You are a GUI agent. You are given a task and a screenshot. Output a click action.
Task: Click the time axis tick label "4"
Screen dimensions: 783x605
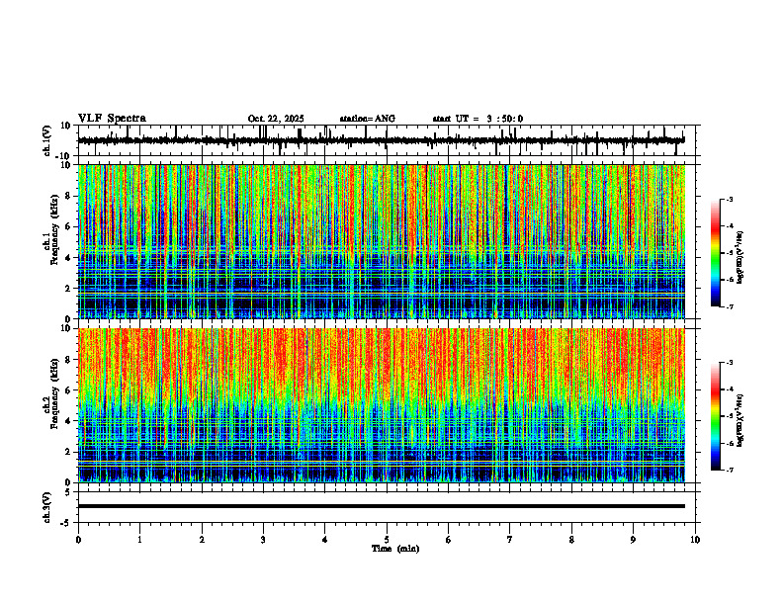coord(325,540)
